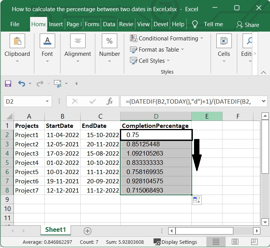270x248 pixels.
Task: Select column A header
Action: click(x=29, y=116)
